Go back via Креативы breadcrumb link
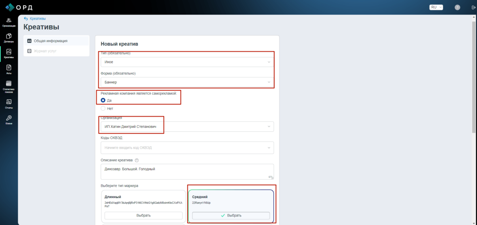 point(38,19)
